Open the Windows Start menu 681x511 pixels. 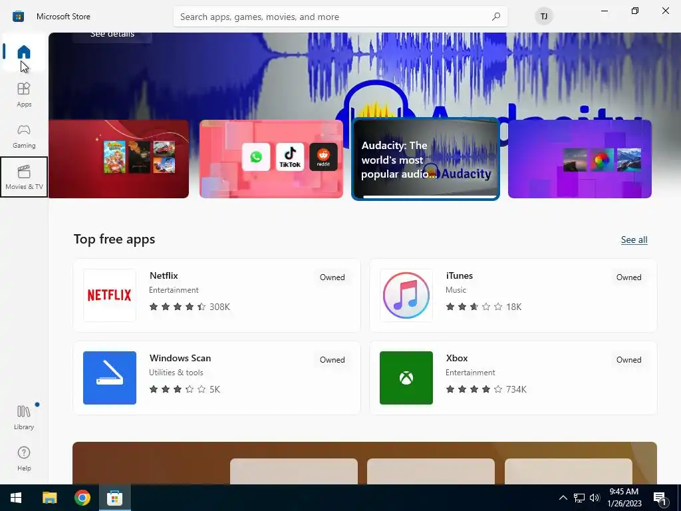[16, 498]
